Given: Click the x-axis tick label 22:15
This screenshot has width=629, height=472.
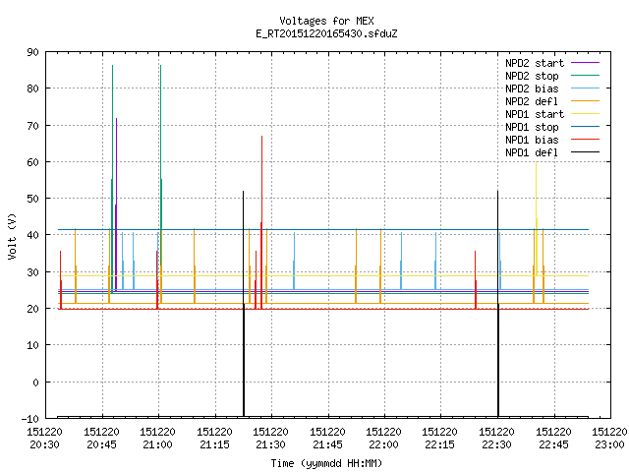Looking at the screenshot, I should [x=440, y=444].
